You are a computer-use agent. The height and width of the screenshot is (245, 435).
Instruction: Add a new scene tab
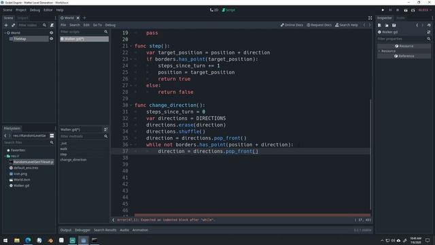84,18
